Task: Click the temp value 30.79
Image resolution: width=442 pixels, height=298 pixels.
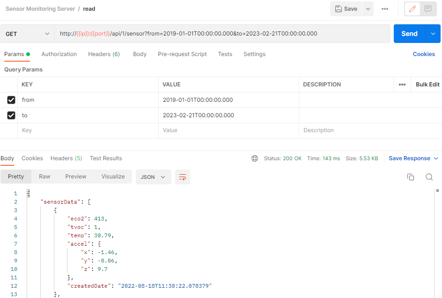Action: tap(103, 235)
